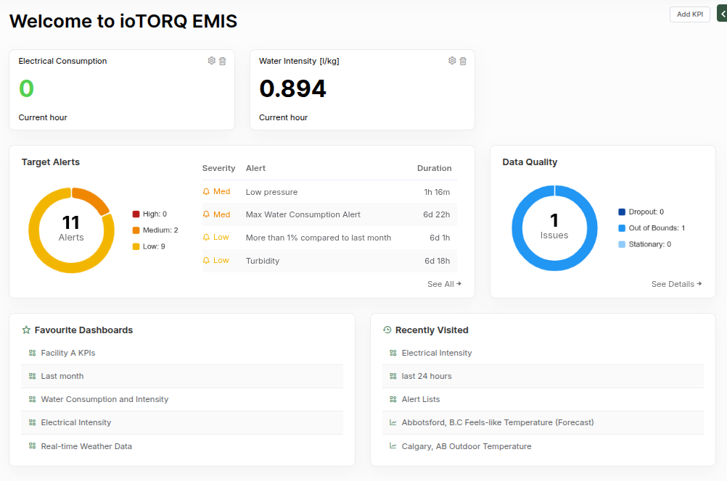This screenshot has height=481, width=727.
Task: Click the 0.894 Water Intensity value
Action: [x=292, y=88]
